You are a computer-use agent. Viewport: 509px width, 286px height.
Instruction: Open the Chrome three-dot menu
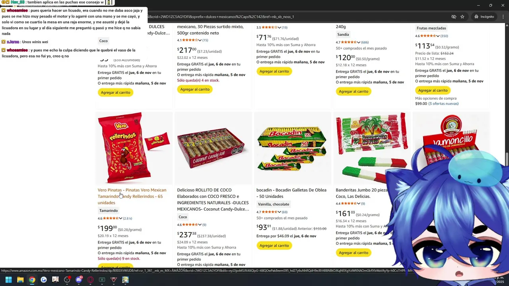[503, 17]
